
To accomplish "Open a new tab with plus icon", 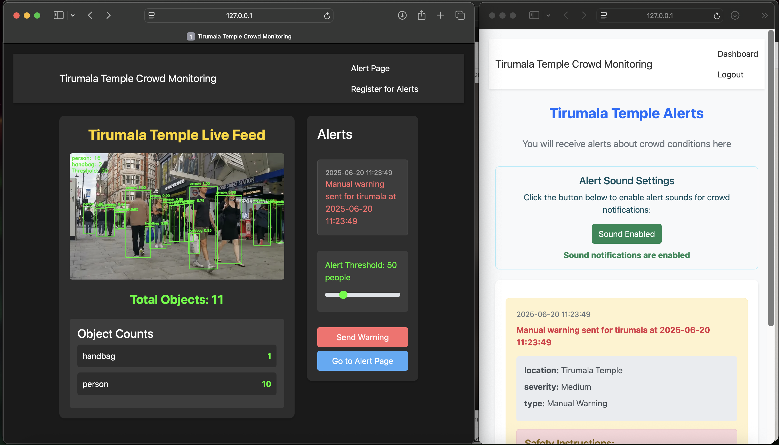I will tap(440, 15).
